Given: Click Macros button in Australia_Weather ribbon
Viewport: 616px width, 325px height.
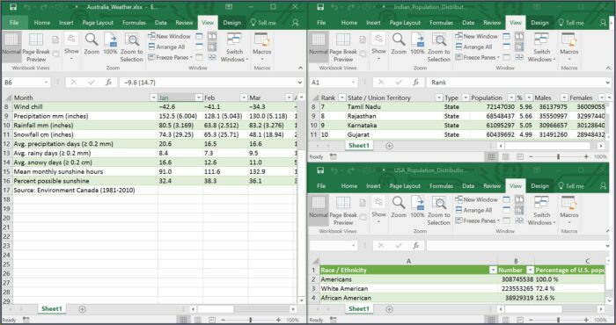Looking at the screenshot, I should pos(262,47).
